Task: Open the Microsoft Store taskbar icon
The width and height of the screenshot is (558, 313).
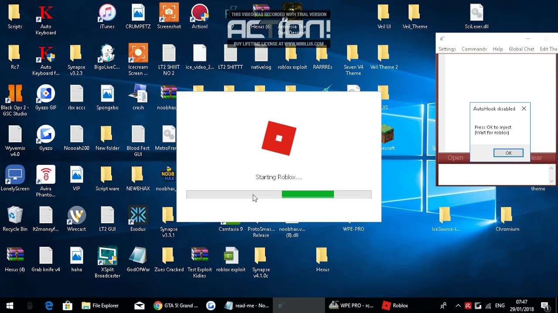Action: [x=67, y=306]
